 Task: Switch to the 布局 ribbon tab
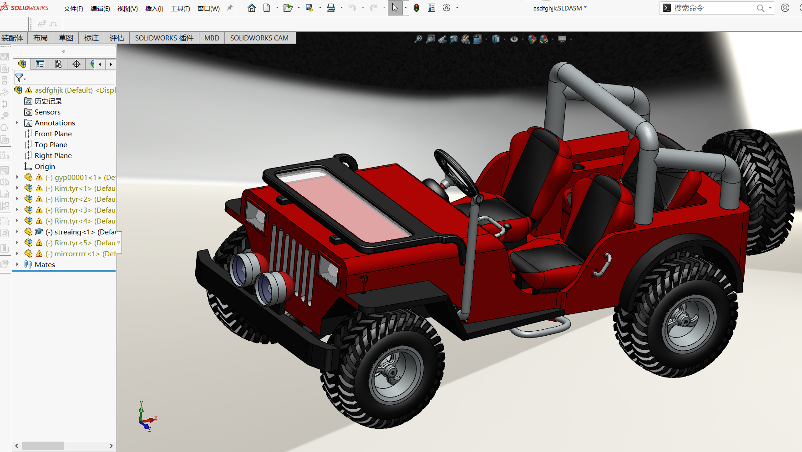pos(41,38)
